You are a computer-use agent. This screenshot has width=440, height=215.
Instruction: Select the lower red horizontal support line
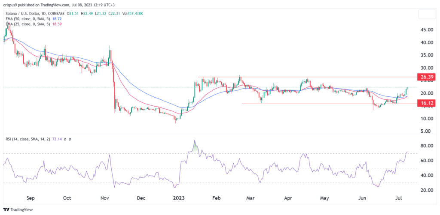click(322, 103)
